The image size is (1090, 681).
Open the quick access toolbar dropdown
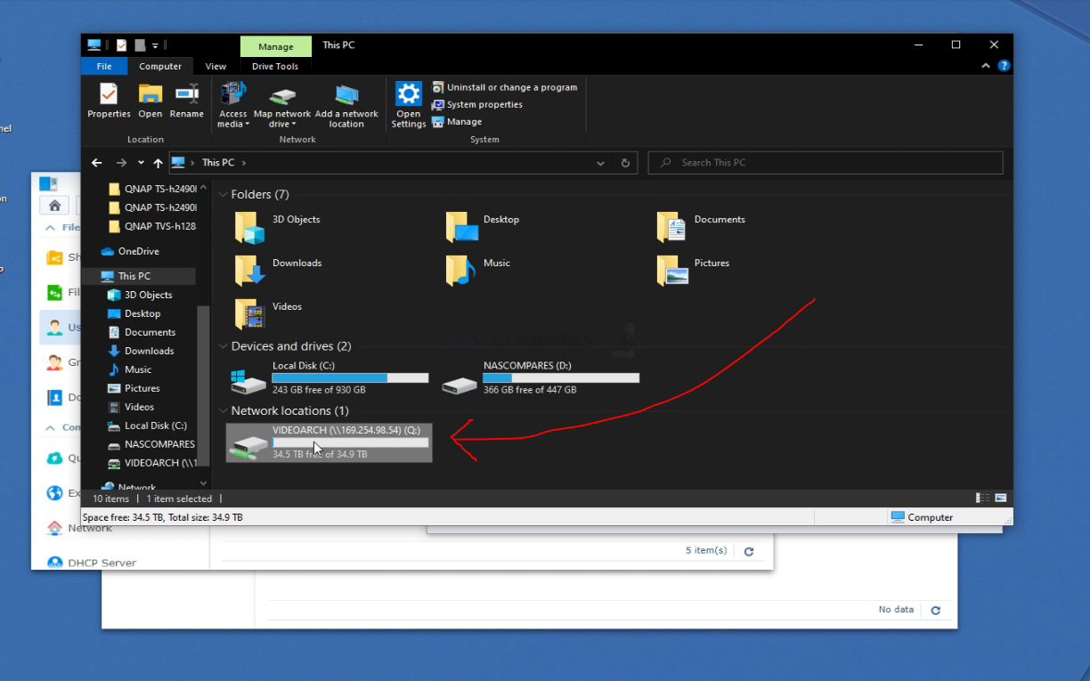[x=155, y=45]
